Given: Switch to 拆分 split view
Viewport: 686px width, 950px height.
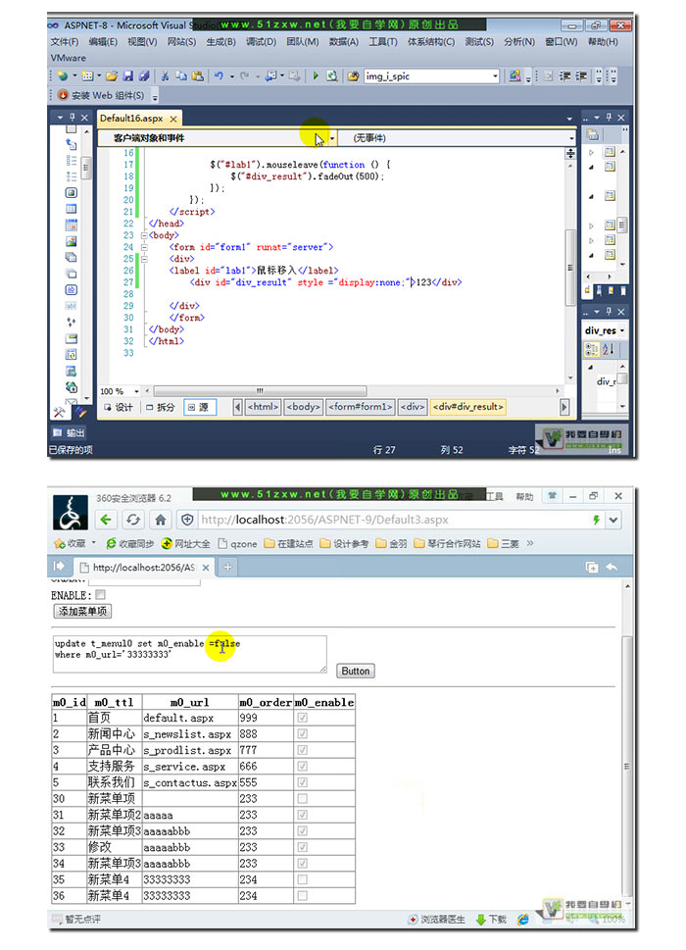Looking at the screenshot, I should pos(161,407).
